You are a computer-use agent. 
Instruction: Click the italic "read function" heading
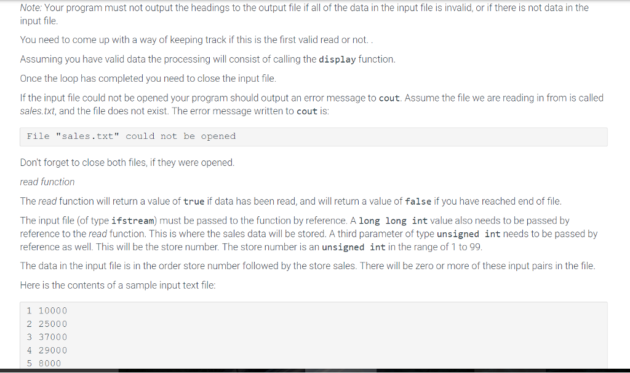(x=47, y=182)
